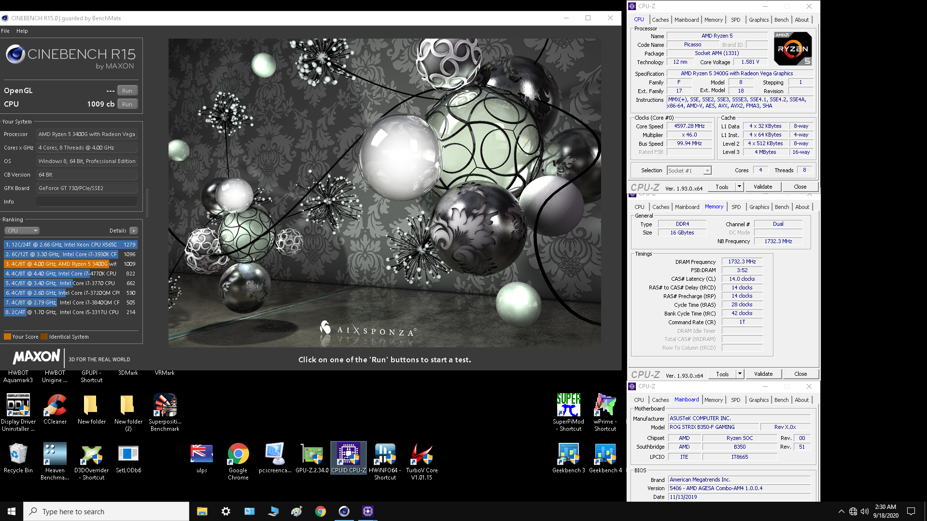Open the volume control in system tray
Image resolution: width=927 pixels, height=521 pixels.
(x=864, y=511)
